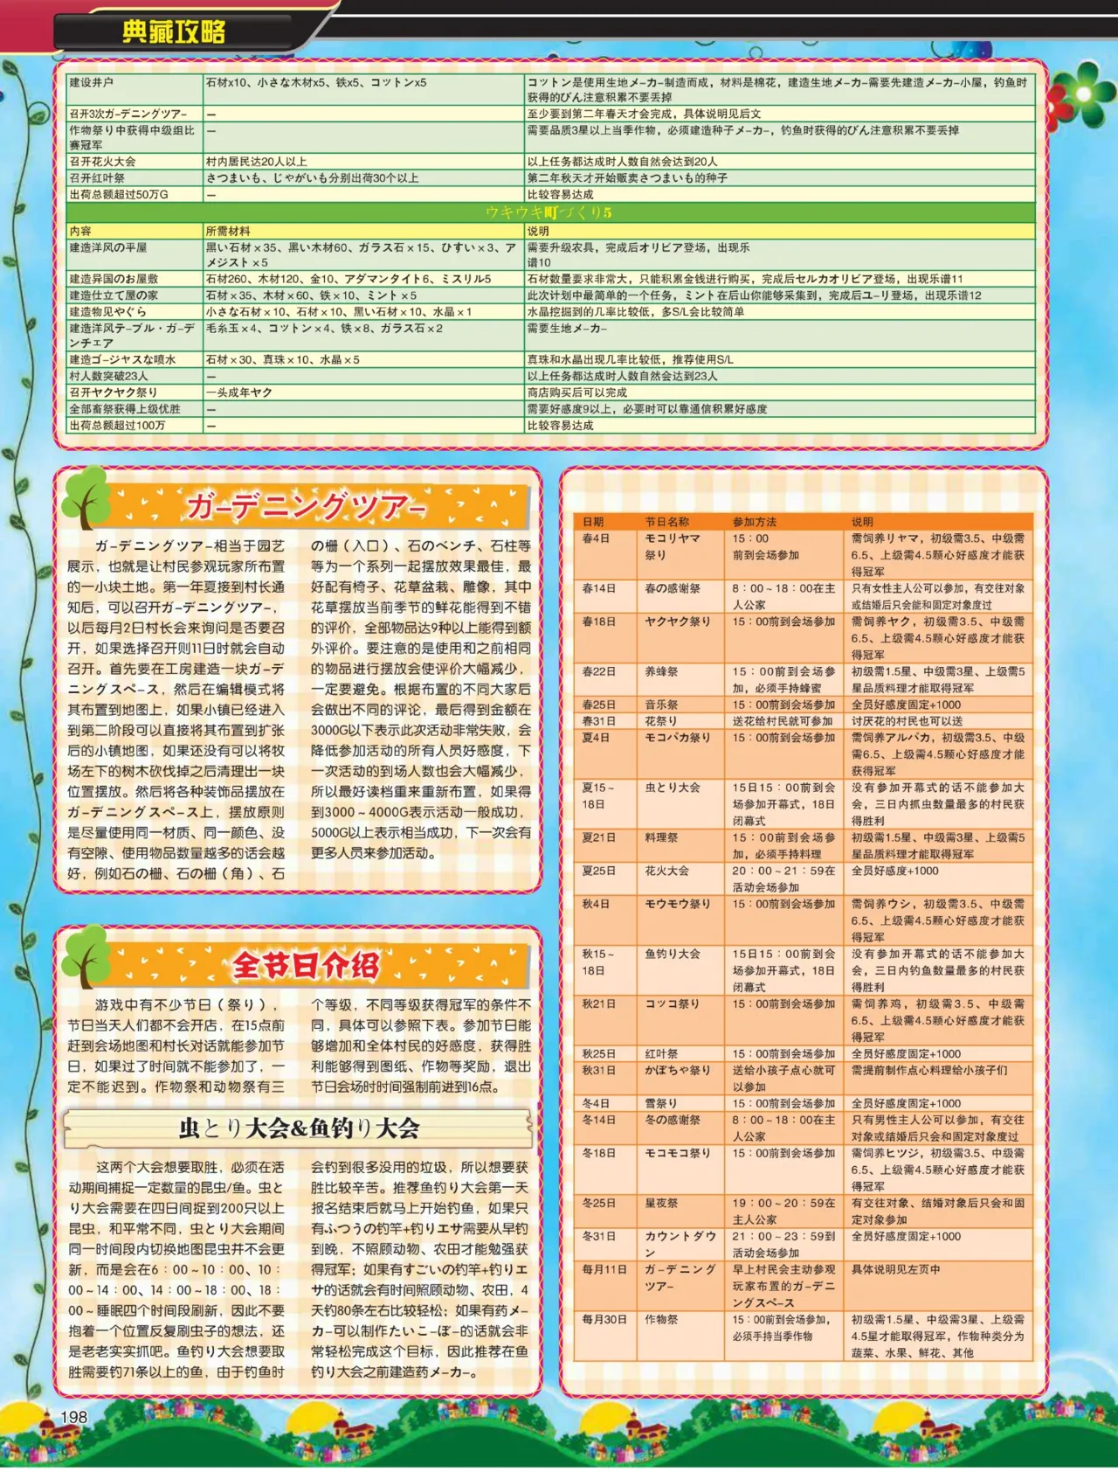Click the 花祭り festival name
The image size is (1118, 1472).
661,721
